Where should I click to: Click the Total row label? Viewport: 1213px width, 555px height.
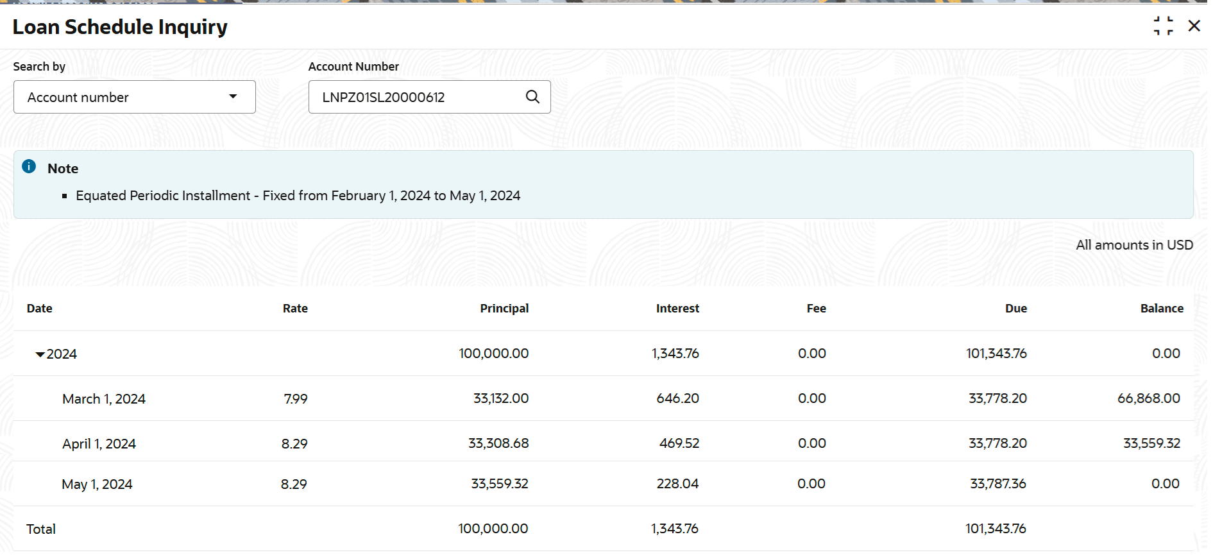[x=41, y=529]
